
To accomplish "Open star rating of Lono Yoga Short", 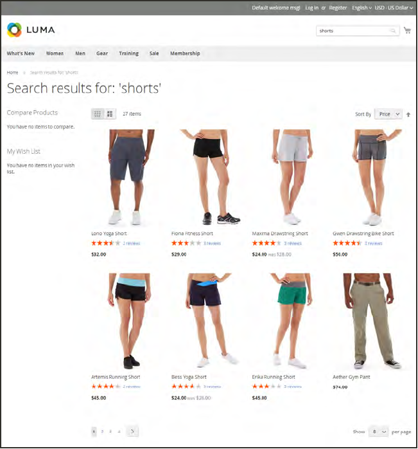I will (x=105, y=243).
